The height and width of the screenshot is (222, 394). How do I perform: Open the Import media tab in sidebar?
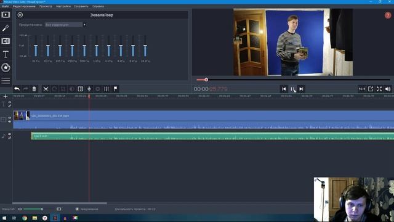tap(6, 15)
